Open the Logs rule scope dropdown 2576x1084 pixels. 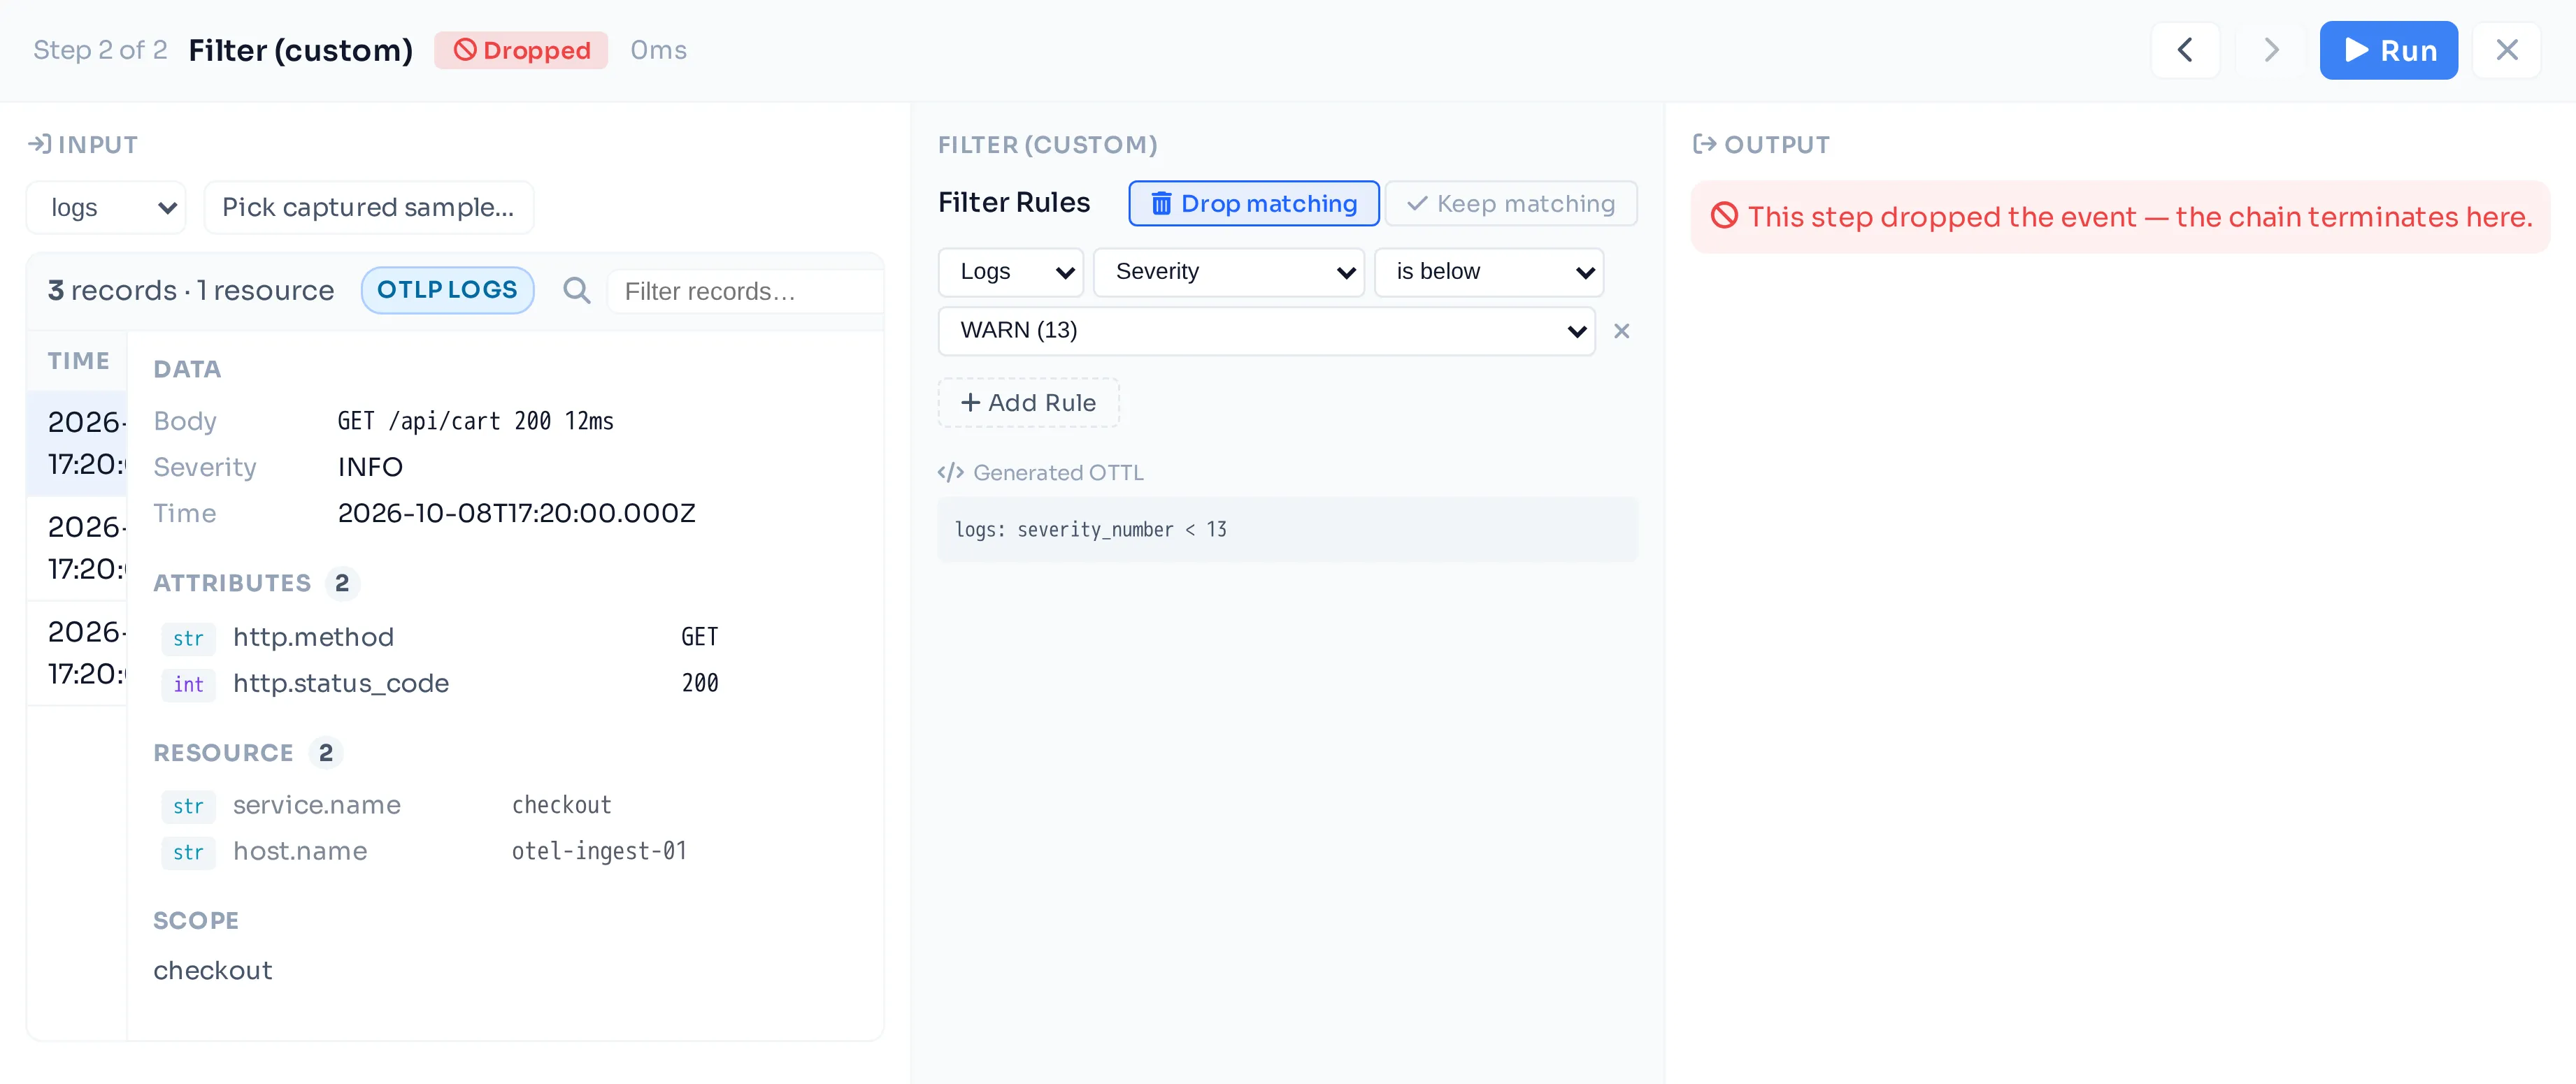(x=1010, y=272)
